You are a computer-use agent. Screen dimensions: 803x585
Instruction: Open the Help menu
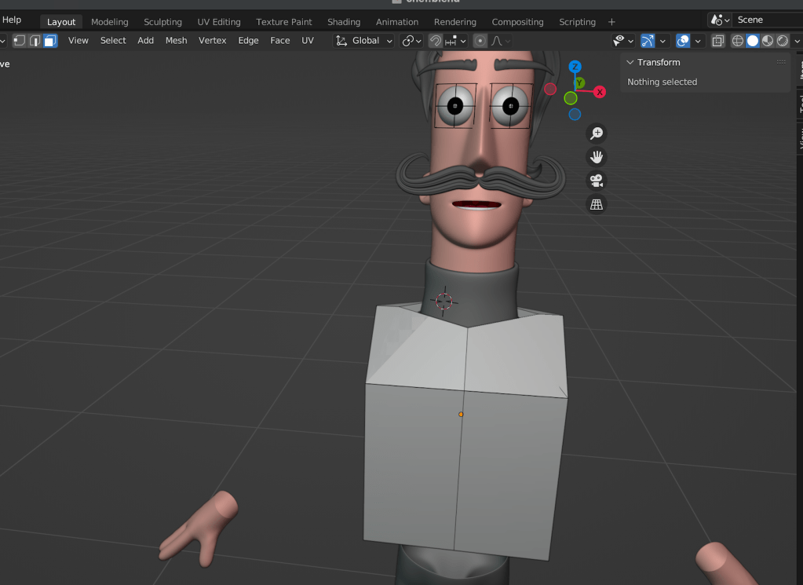click(x=12, y=20)
